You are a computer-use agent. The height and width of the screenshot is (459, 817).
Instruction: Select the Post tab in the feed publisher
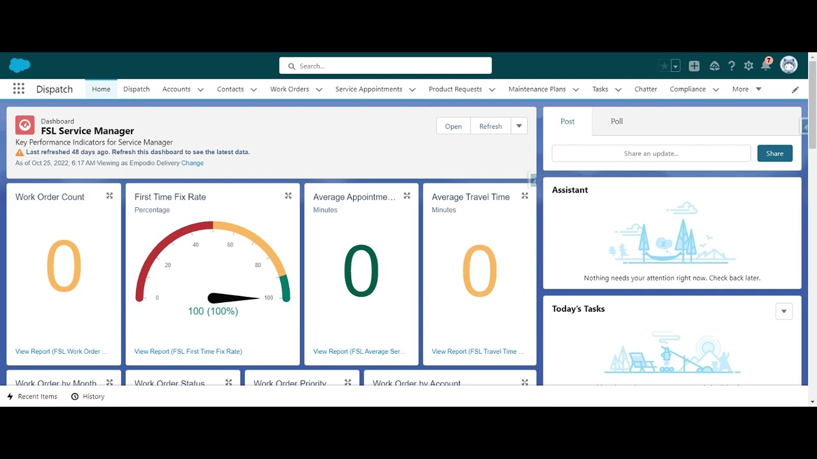567,121
